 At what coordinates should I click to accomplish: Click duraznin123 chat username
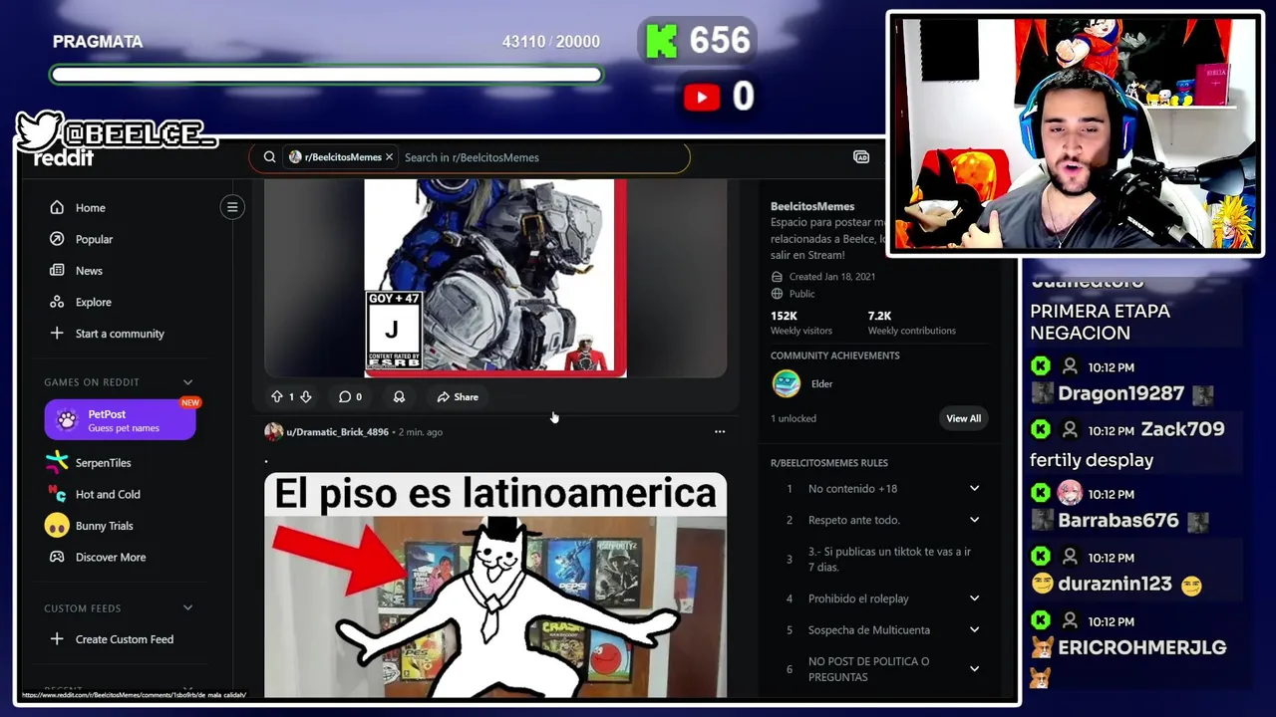[1115, 584]
